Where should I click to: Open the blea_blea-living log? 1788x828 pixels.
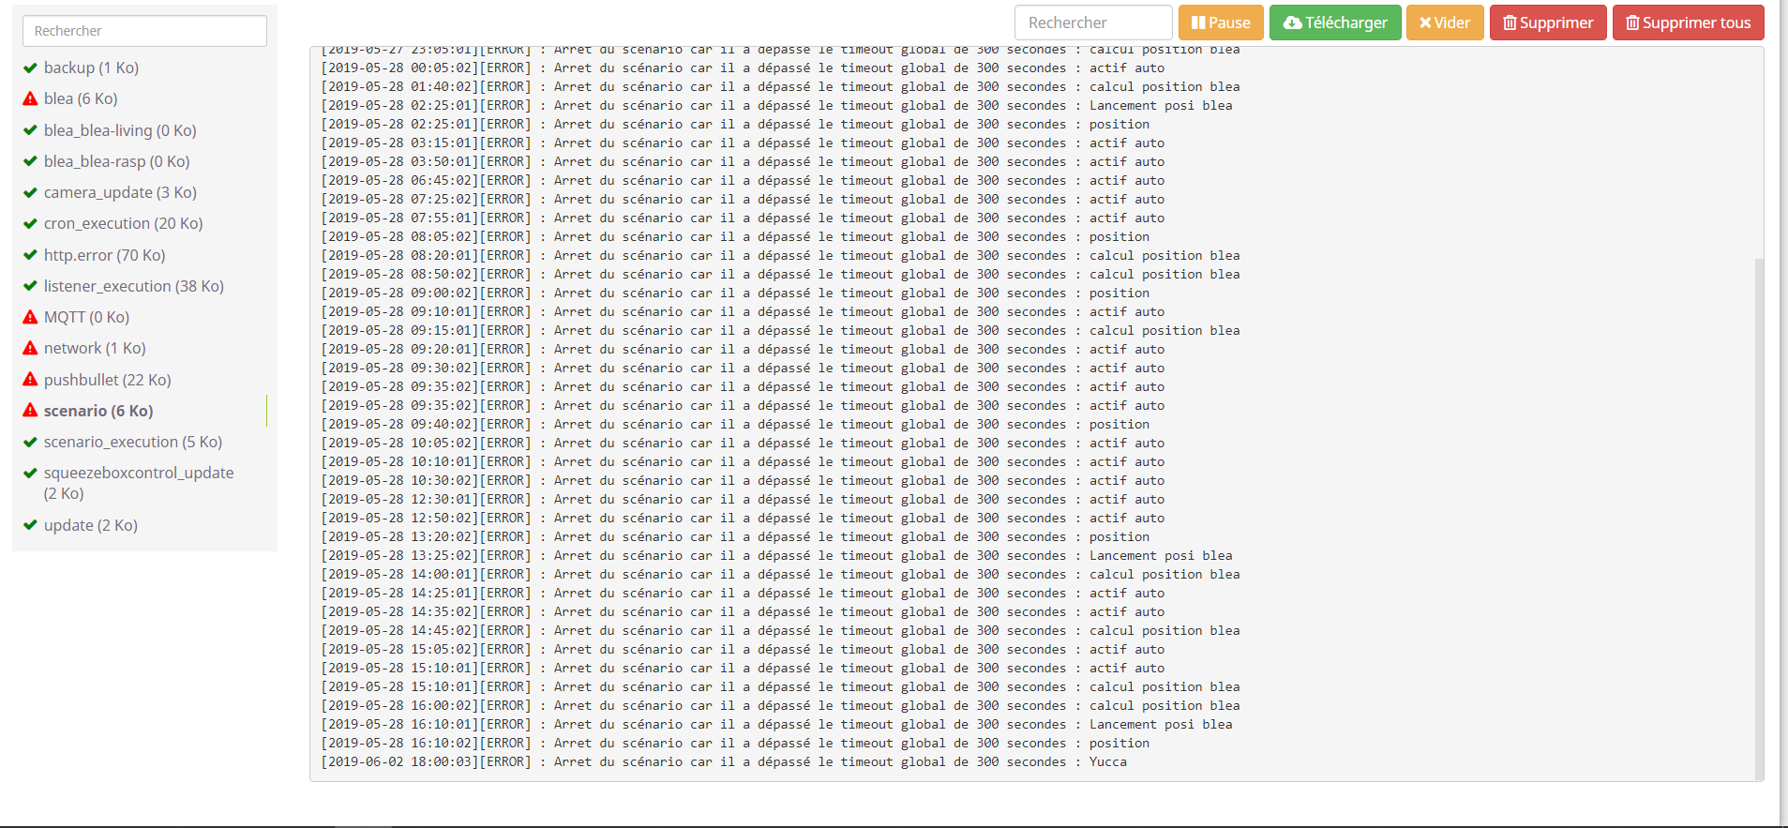pyautogui.click(x=120, y=130)
